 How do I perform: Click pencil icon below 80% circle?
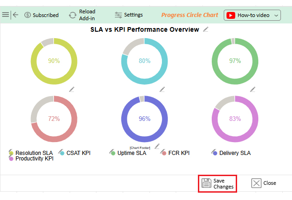pyautogui.click(x=162, y=89)
